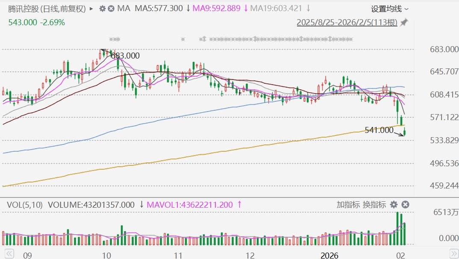
Task: Toggle the MA9 moving average label
Action: click(216, 9)
